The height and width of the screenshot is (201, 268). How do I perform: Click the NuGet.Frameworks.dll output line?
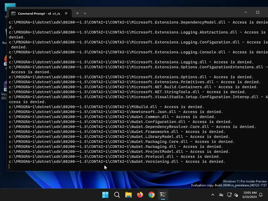(117, 132)
